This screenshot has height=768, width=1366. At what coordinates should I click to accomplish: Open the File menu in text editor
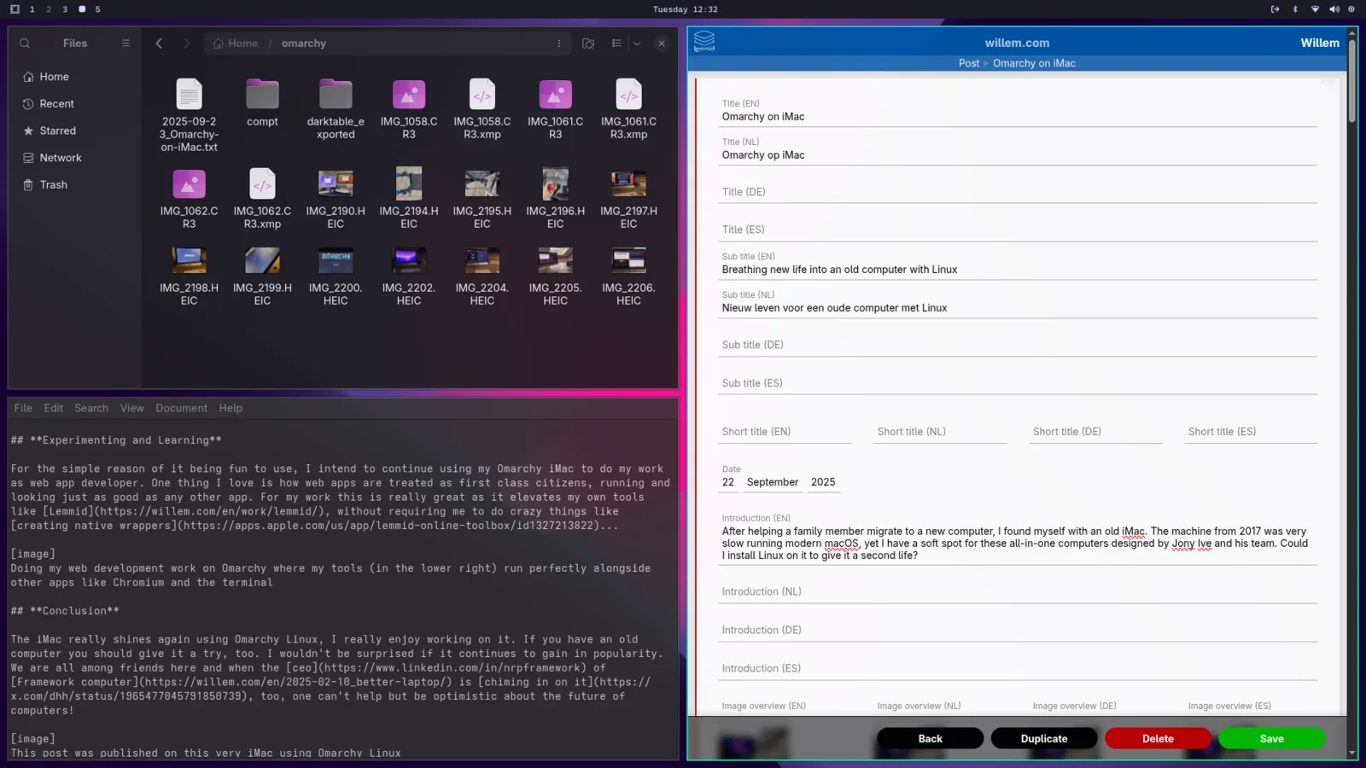(x=23, y=408)
